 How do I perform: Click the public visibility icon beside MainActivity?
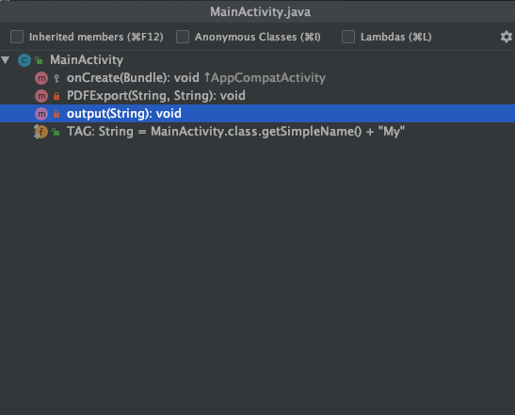coord(40,60)
